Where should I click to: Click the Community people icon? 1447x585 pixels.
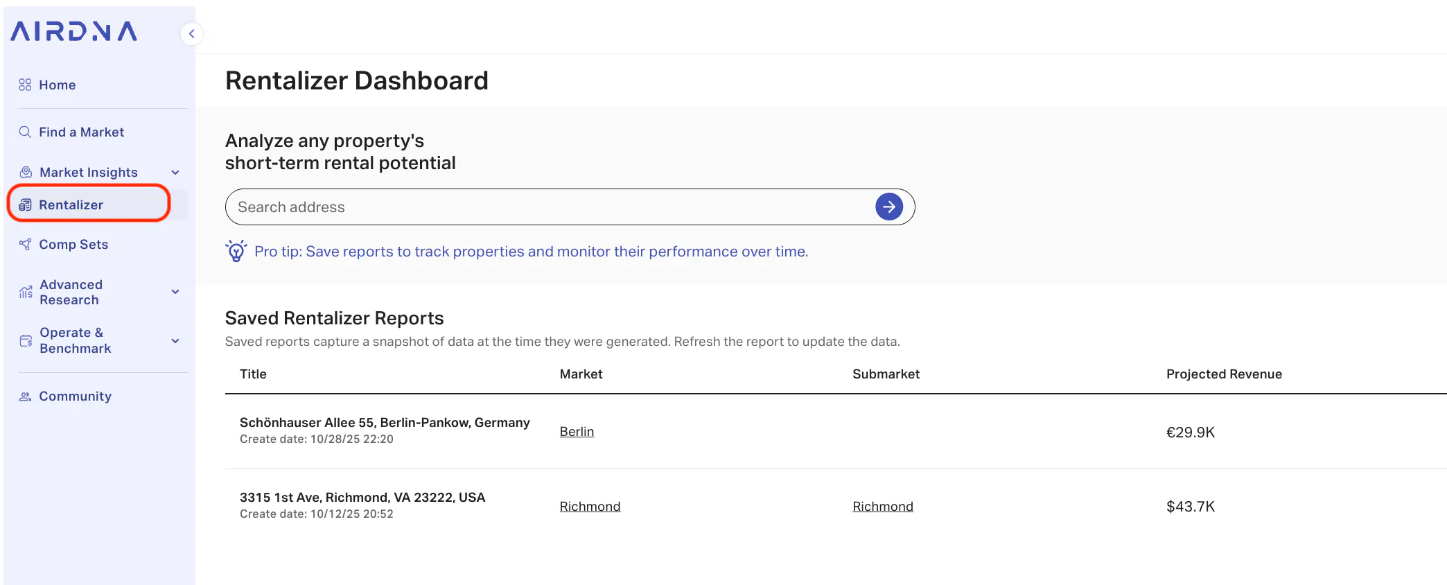click(x=25, y=396)
